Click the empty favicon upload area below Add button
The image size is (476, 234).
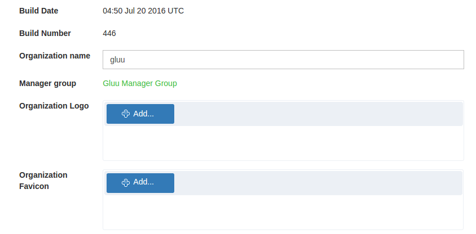pyautogui.click(x=282, y=211)
